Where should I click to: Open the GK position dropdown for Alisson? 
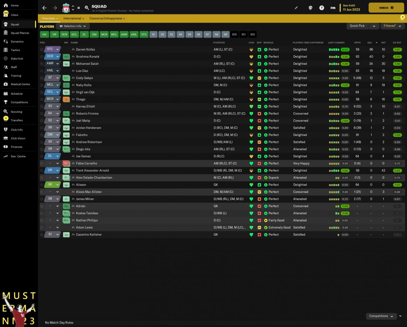58,185
